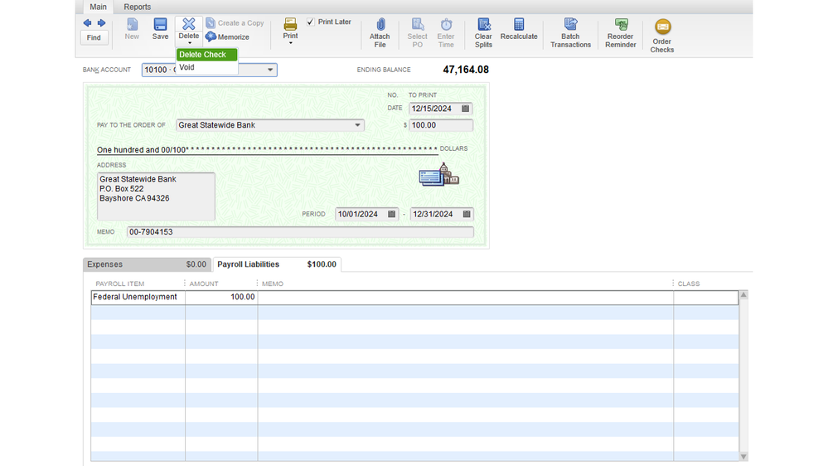Click the Memo field 00-7904153
The image size is (828, 466).
click(300, 232)
